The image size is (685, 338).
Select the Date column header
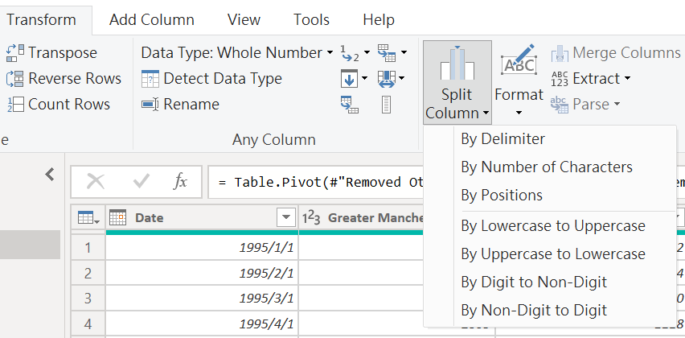pos(202,217)
